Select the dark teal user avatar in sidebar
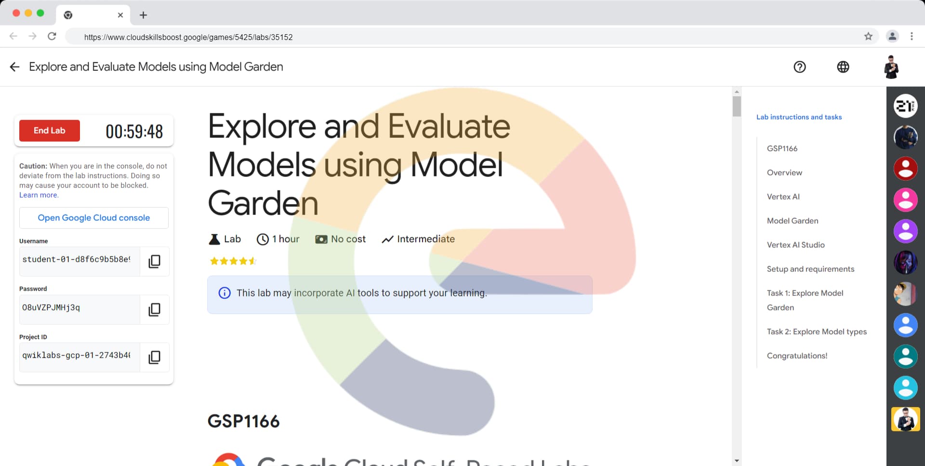The width and height of the screenshot is (925, 466). (x=906, y=357)
